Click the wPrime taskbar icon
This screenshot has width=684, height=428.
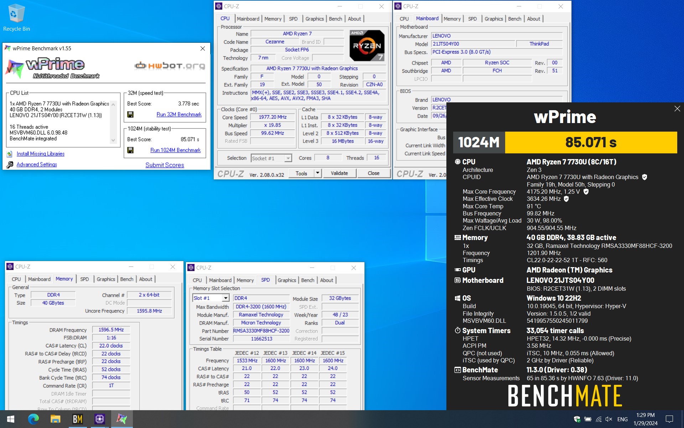pos(121,419)
